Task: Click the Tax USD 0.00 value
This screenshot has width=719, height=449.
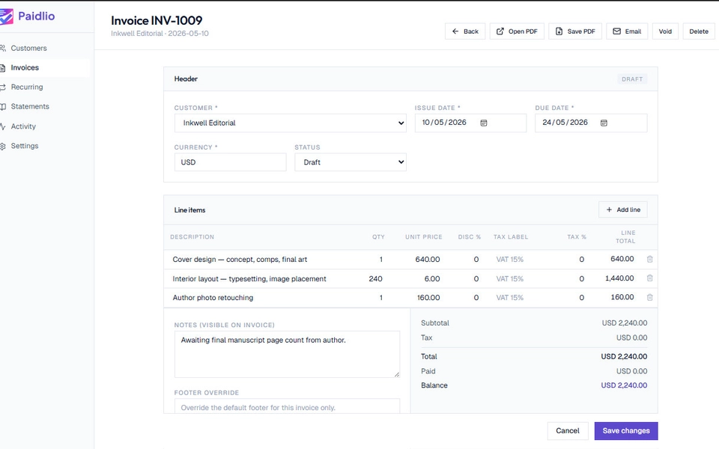Action: [x=631, y=337]
